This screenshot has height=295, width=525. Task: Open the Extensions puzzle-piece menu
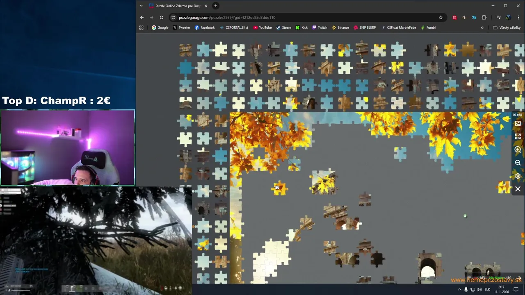click(x=484, y=18)
